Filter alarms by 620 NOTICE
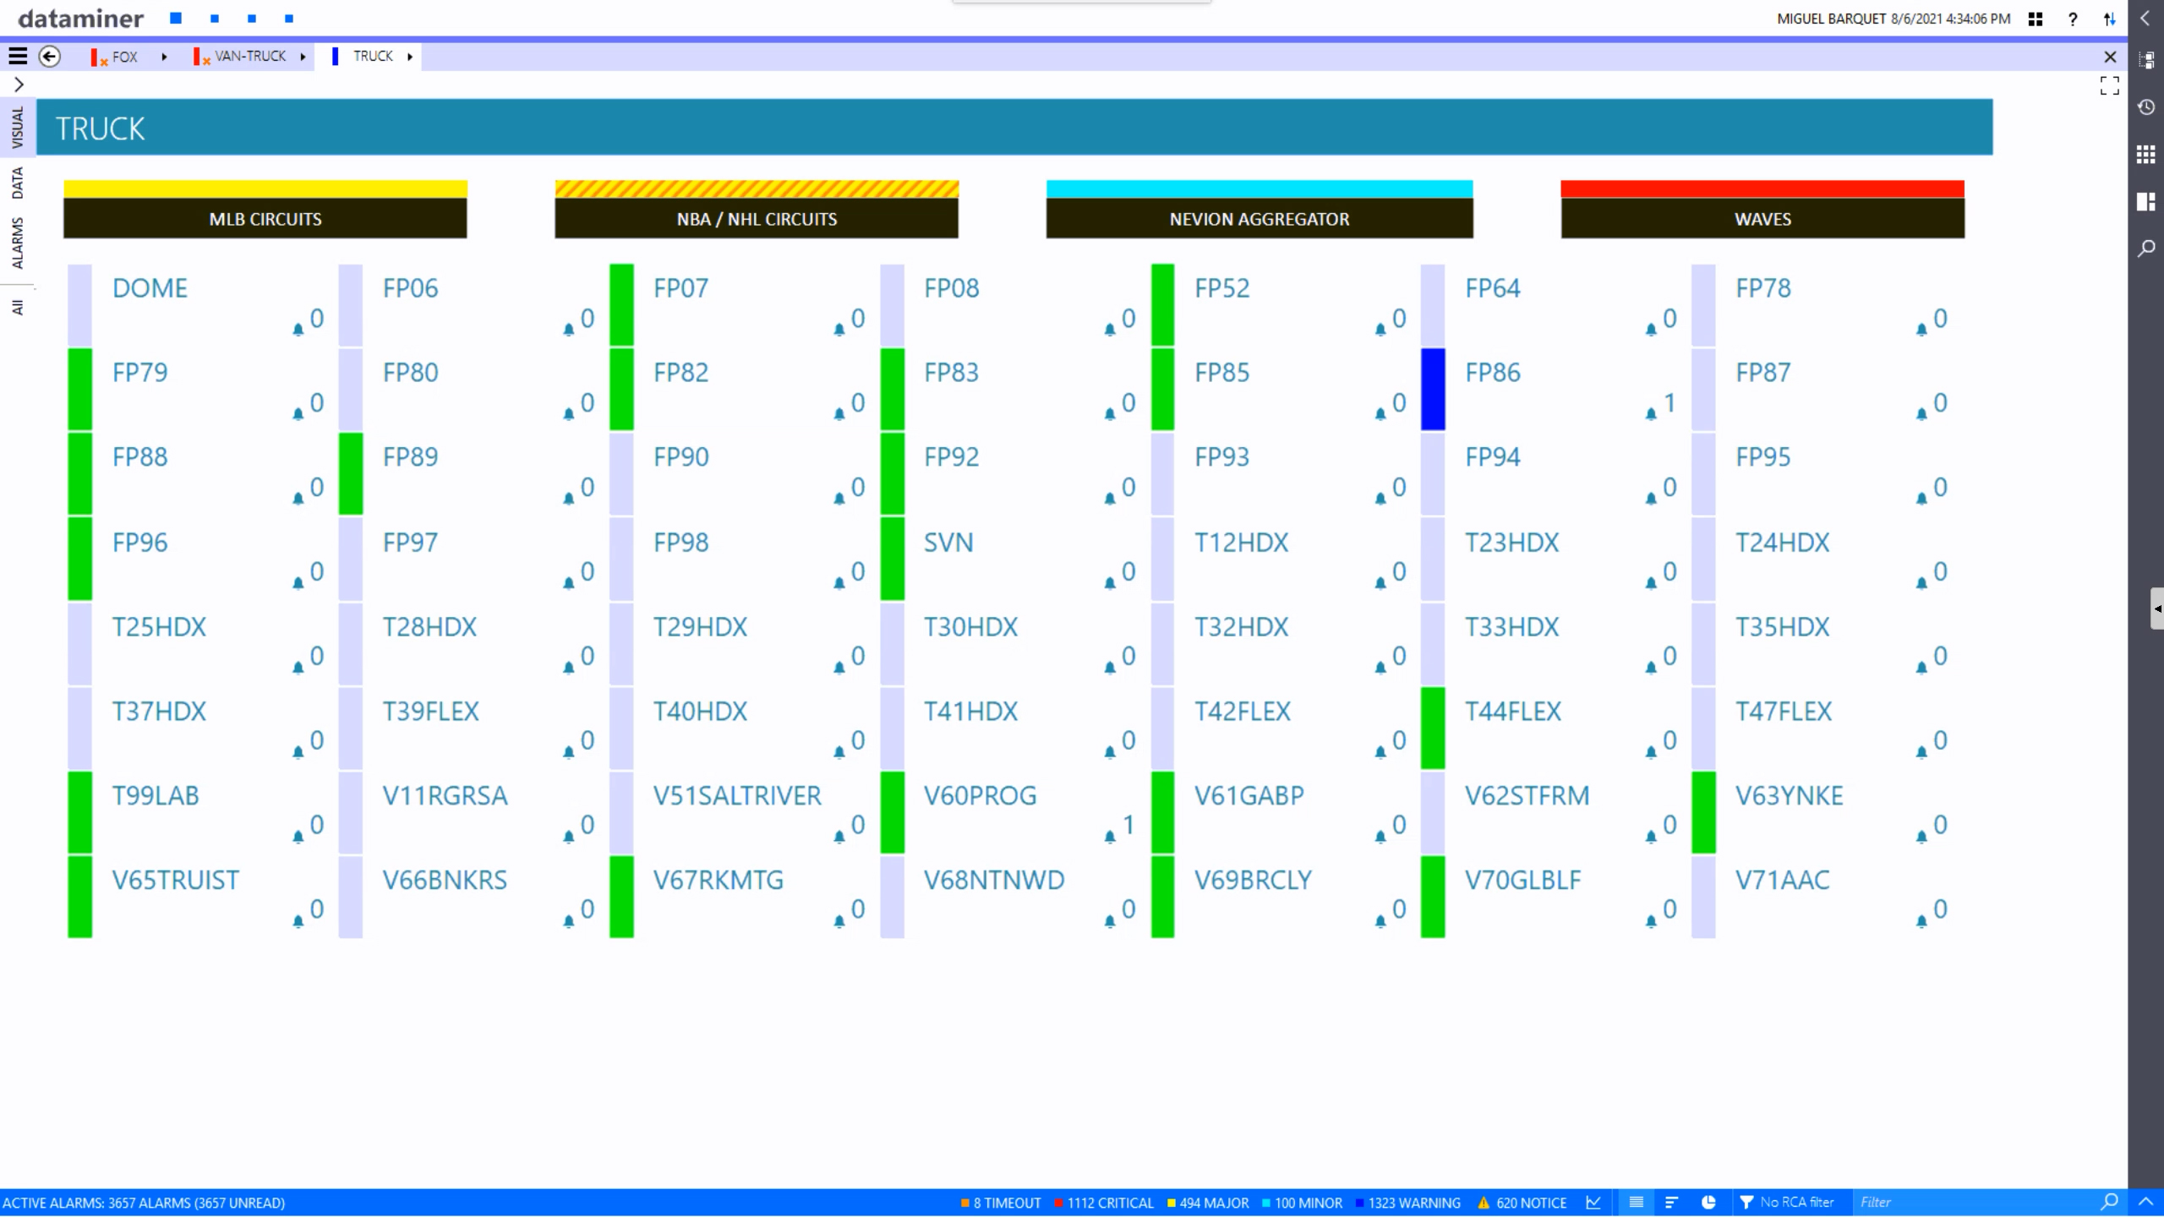This screenshot has height=1217, width=2164. 1522,1203
